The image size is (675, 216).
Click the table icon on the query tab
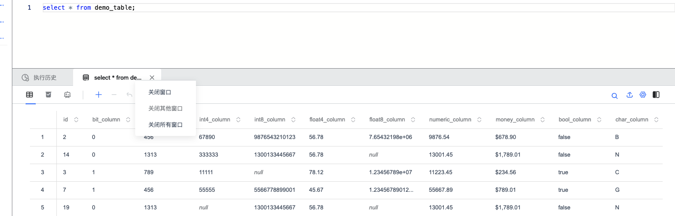[86, 77]
